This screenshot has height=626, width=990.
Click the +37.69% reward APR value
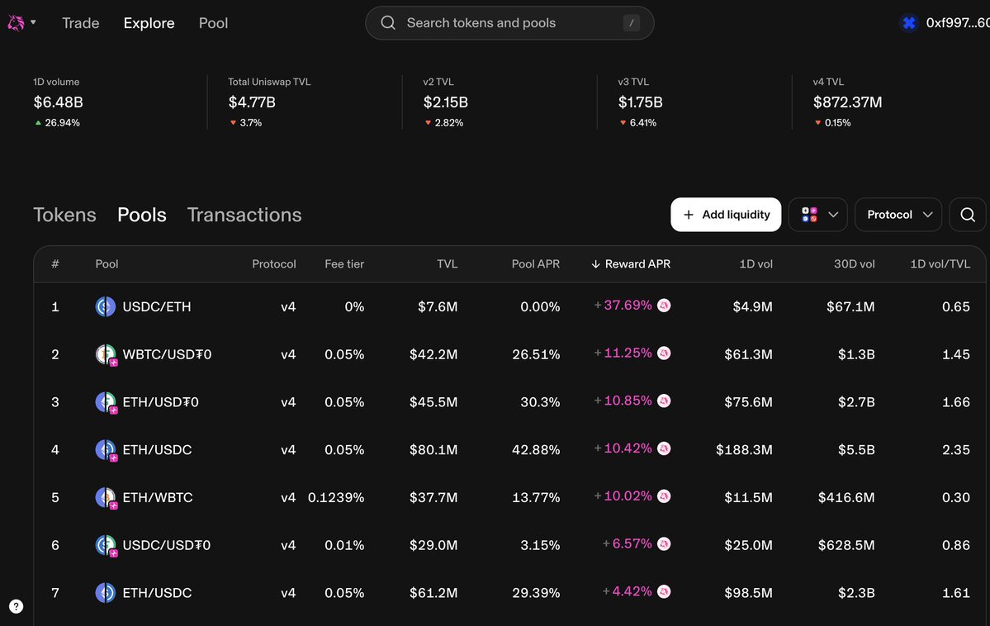click(x=623, y=305)
